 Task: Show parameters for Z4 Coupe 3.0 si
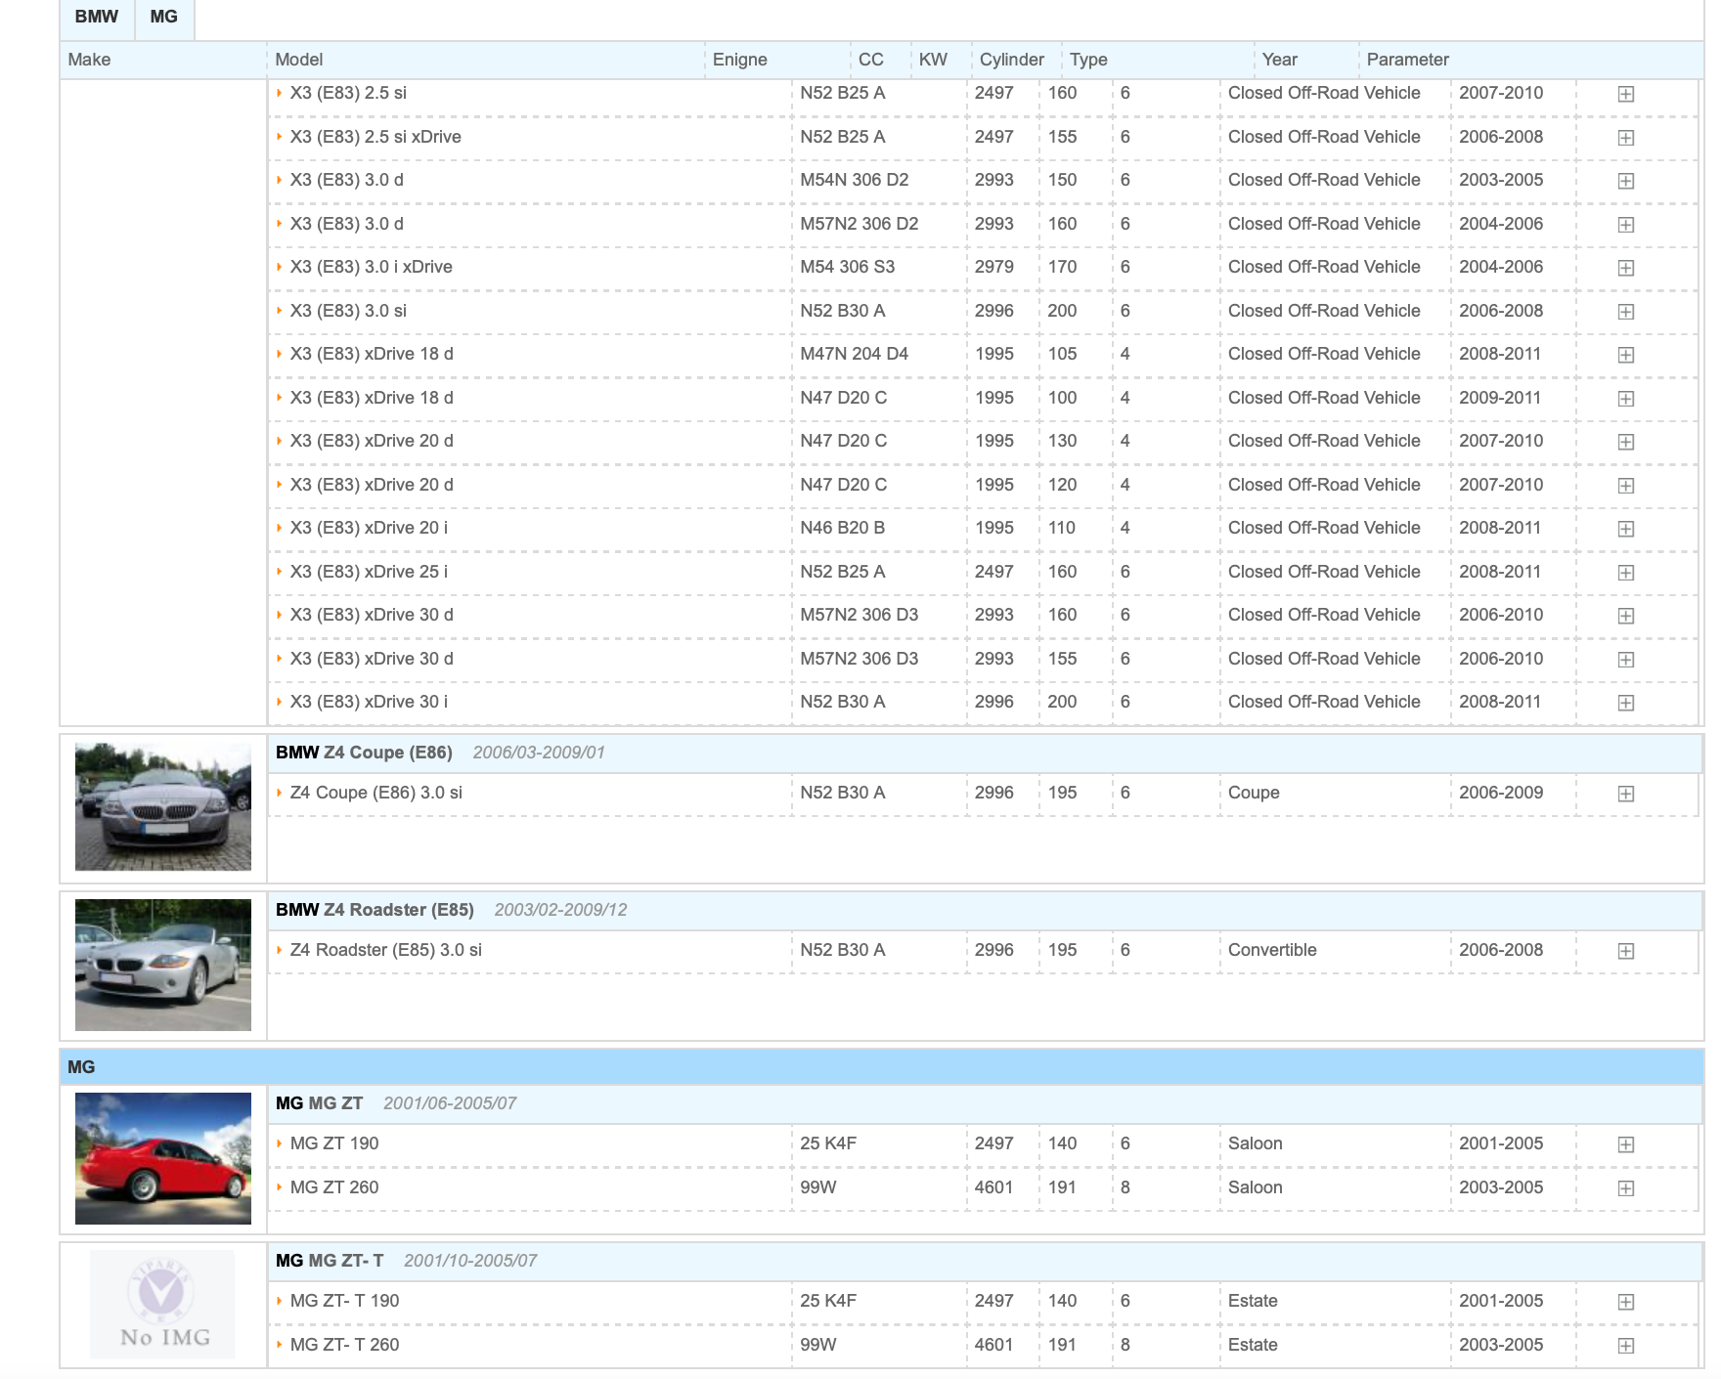[1625, 794]
